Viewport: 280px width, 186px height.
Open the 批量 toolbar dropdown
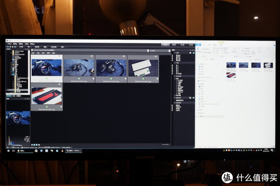tap(37, 47)
